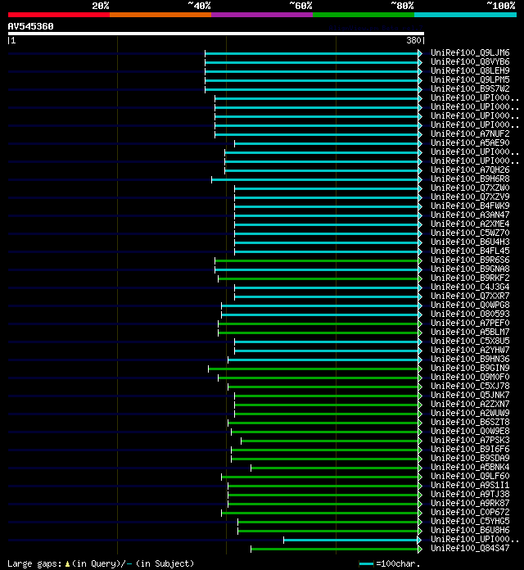Open hit UniRef100_Q9LJM6
The image size is (524, 570).
point(470,52)
